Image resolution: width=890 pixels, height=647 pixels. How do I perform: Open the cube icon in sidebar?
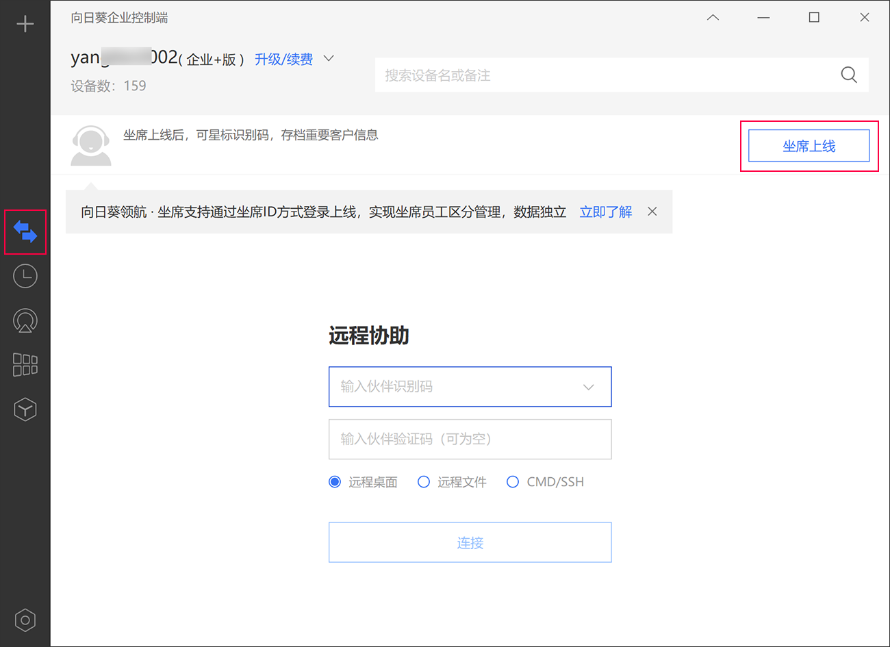25,409
